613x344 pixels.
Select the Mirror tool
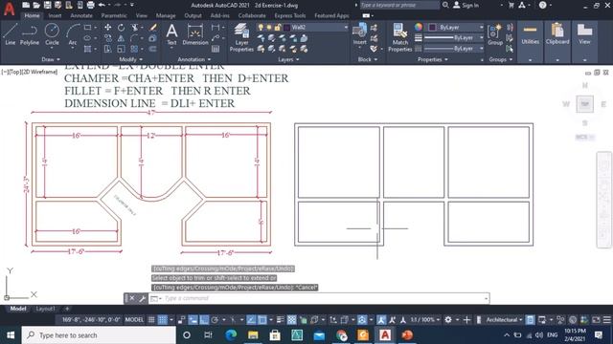click(122, 38)
